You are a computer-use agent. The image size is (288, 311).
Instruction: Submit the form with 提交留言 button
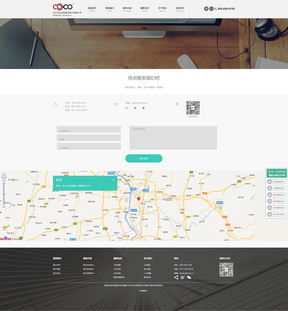click(144, 158)
